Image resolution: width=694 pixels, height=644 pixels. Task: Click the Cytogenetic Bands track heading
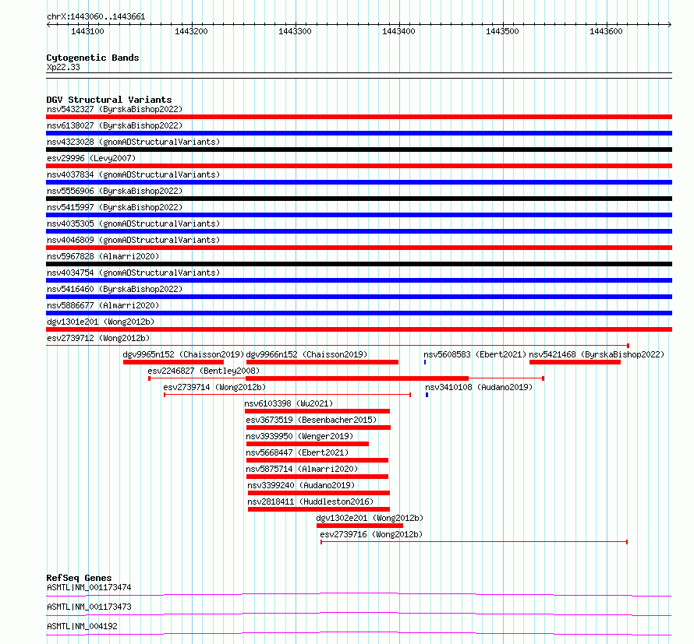coord(93,58)
